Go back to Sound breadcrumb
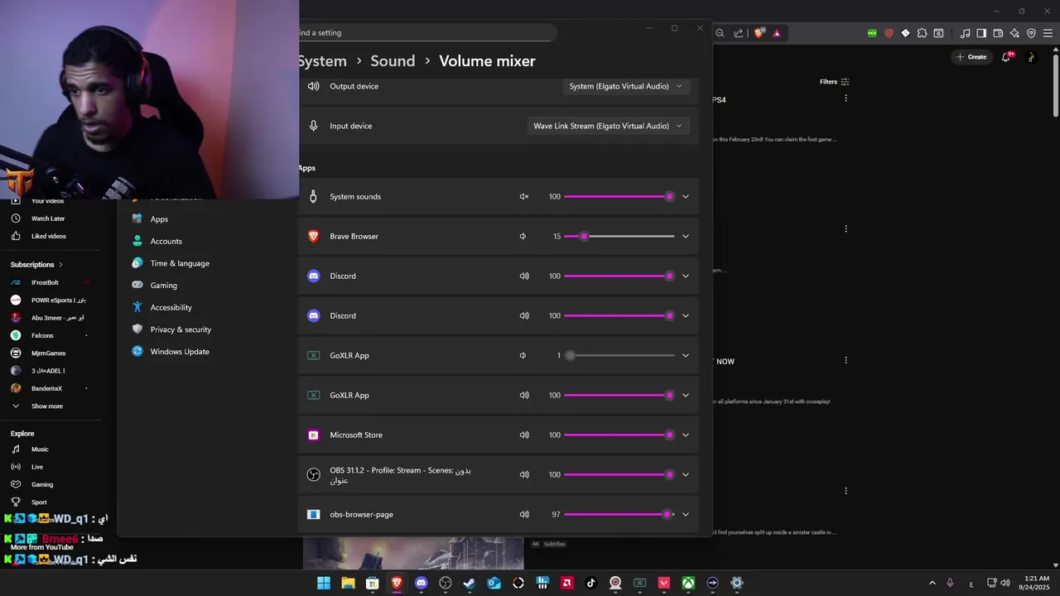The width and height of the screenshot is (1060, 596). [393, 61]
